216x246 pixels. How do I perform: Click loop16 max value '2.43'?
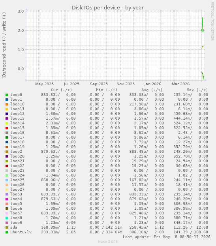coord(183,133)
